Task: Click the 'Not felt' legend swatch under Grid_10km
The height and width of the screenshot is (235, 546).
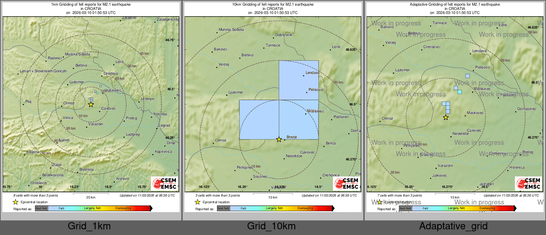Action: [224, 208]
